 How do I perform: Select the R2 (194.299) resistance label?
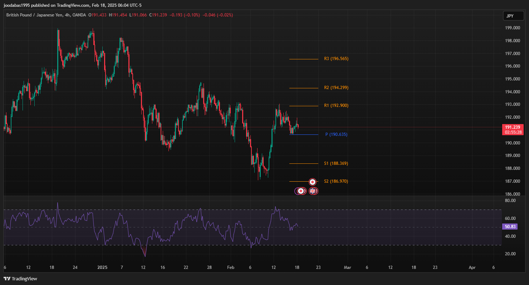336,88
